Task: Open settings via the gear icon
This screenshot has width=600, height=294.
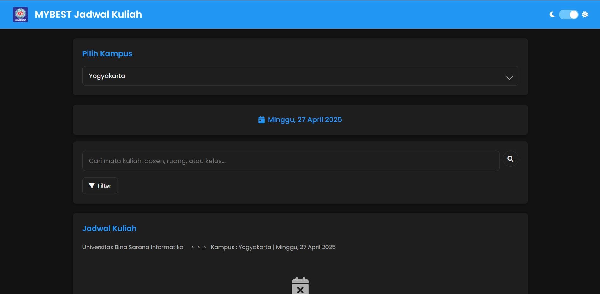Action: click(585, 14)
